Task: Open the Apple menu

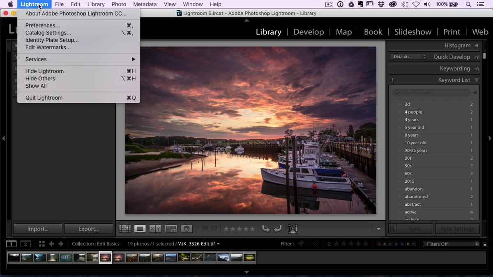Action: (11, 4)
